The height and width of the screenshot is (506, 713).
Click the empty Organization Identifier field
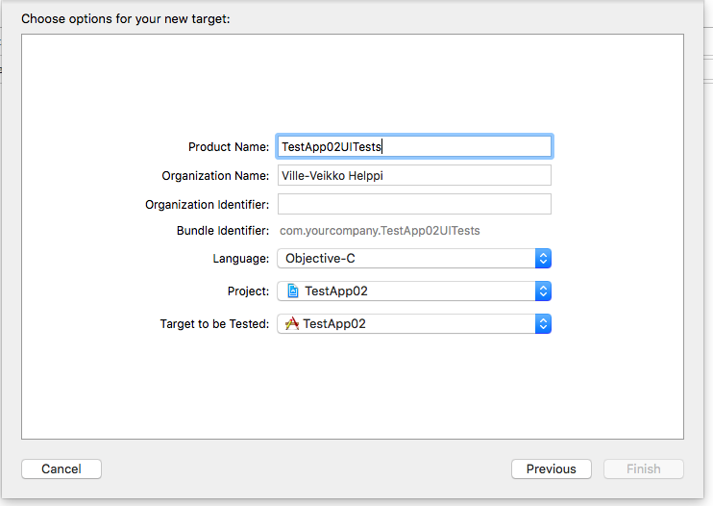point(413,204)
